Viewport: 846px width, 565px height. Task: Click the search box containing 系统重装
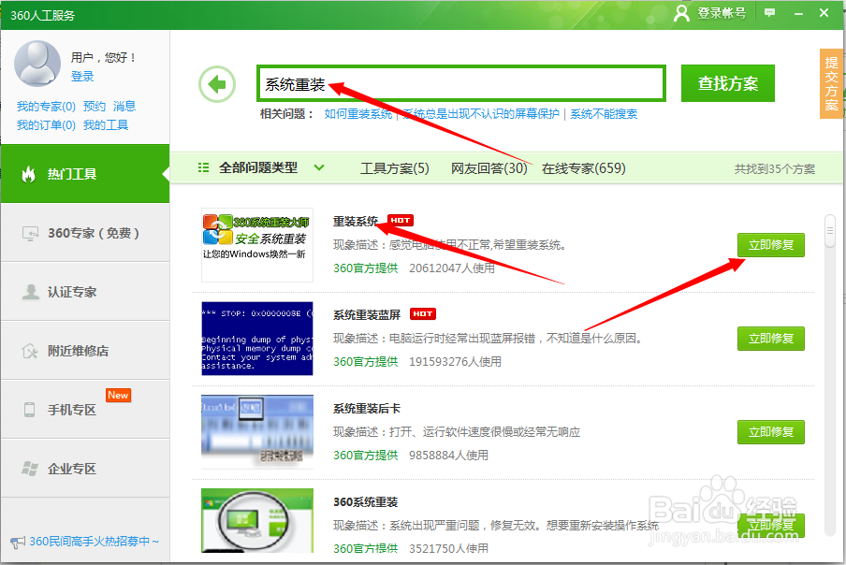[461, 83]
